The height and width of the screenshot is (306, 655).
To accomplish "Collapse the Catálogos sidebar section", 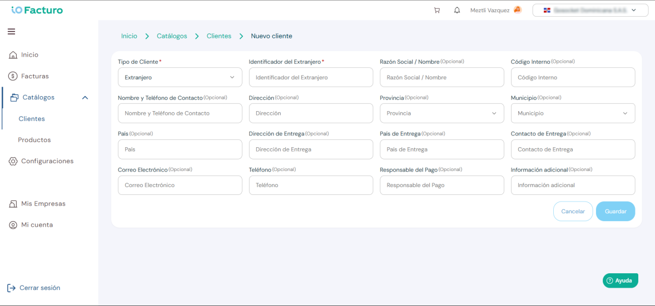I will click(85, 97).
